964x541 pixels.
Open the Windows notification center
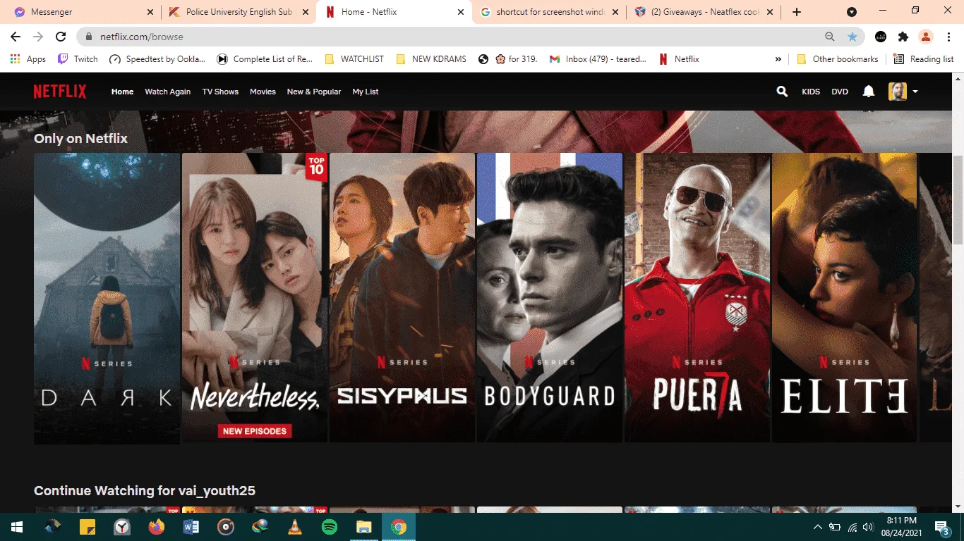tap(942, 527)
